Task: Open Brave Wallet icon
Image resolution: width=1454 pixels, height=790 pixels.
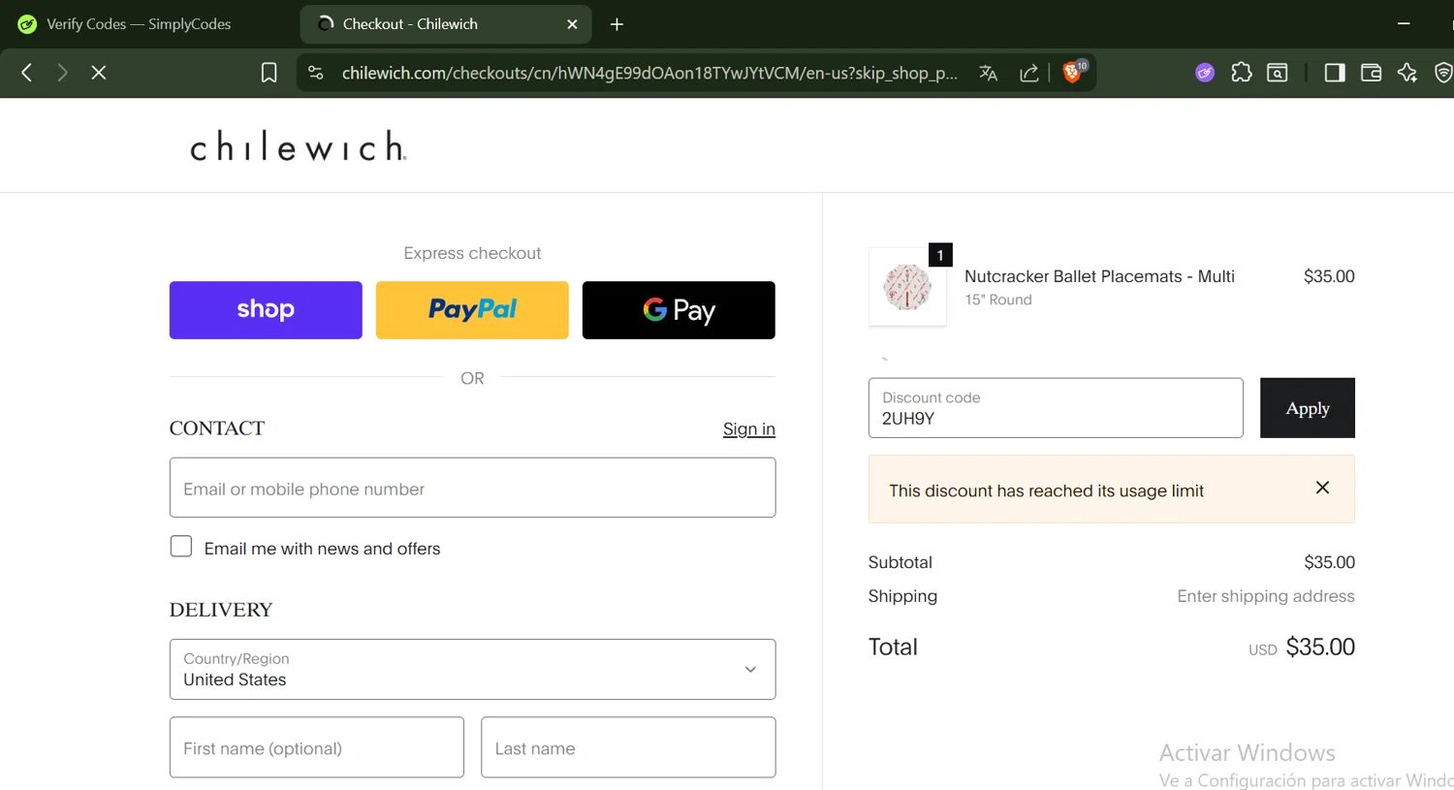Action: tap(1371, 73)
